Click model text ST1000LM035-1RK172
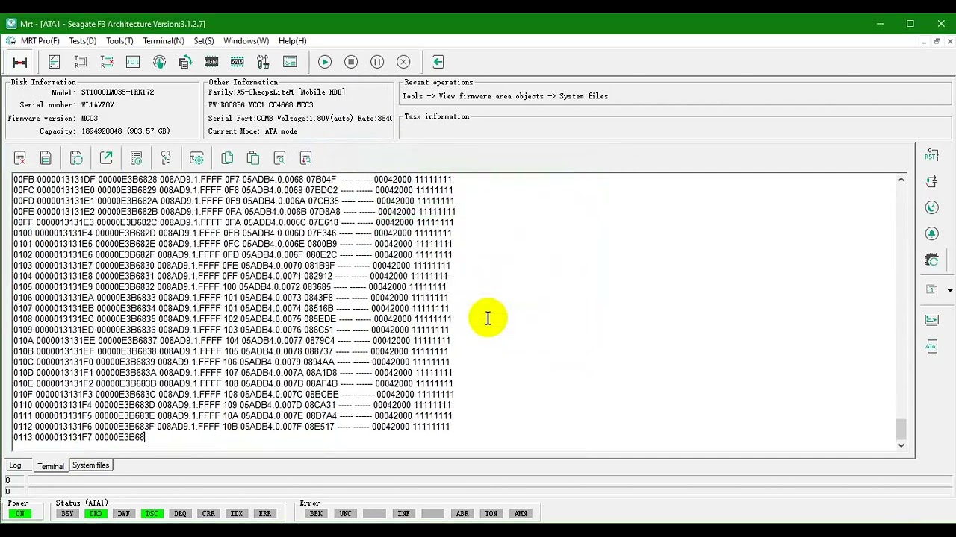 coord(117,92)
